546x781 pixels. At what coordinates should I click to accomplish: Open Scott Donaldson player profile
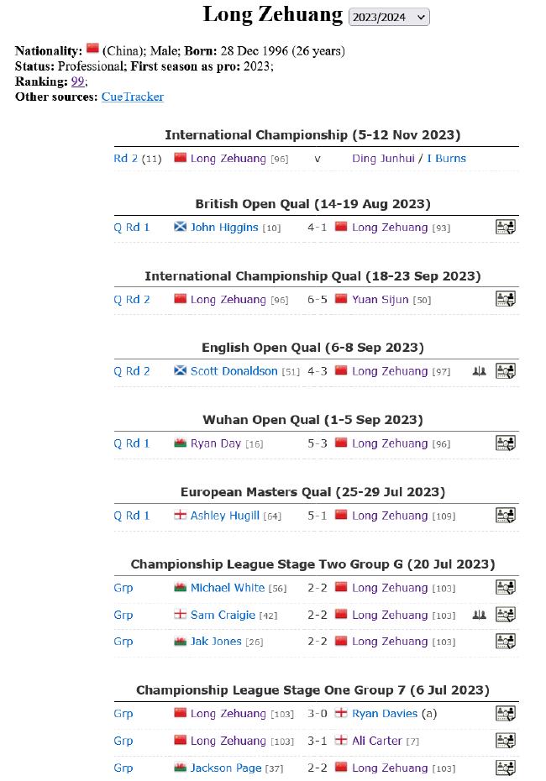[234, 371]
